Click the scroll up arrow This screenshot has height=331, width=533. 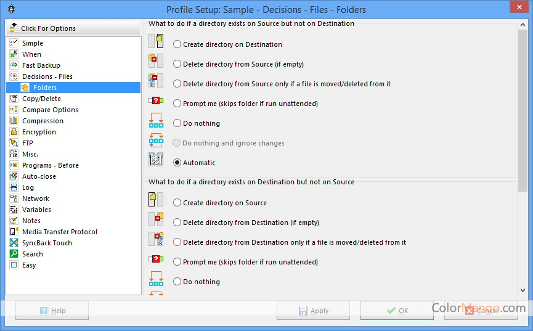523,25
